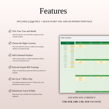Click the 'Sunday' column header in calendar
109x109 pixels.
point(80,42)
